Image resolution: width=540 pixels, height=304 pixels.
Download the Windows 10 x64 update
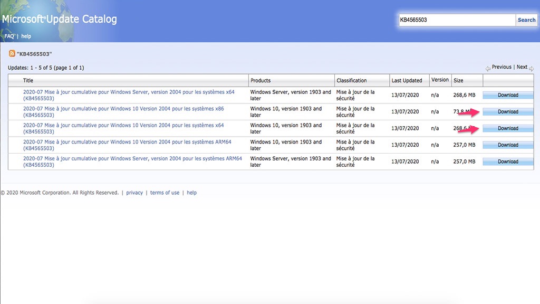[x=508, y=128]
